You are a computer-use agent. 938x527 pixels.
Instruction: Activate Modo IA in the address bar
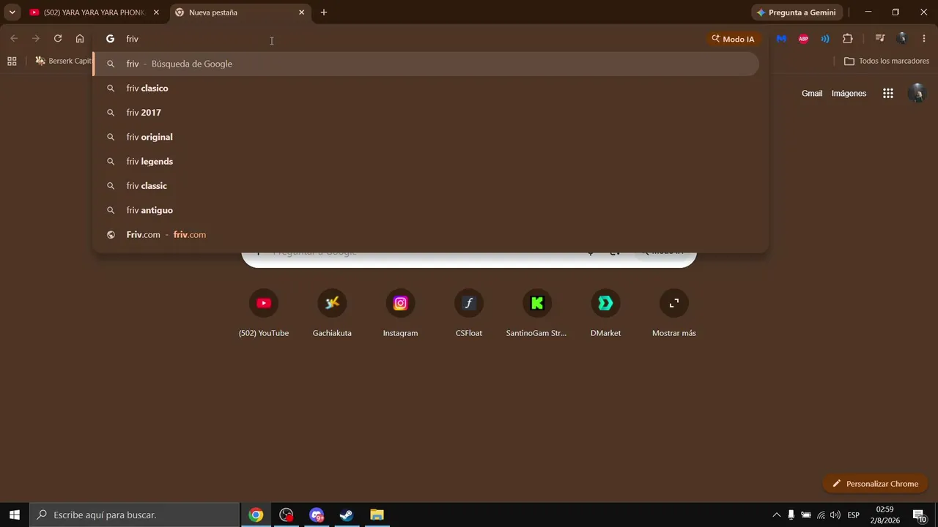tap(733, 39)
